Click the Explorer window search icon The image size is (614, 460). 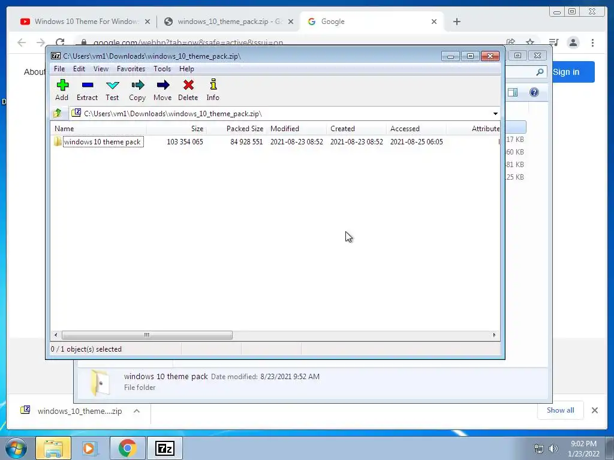tap(540, 72)
